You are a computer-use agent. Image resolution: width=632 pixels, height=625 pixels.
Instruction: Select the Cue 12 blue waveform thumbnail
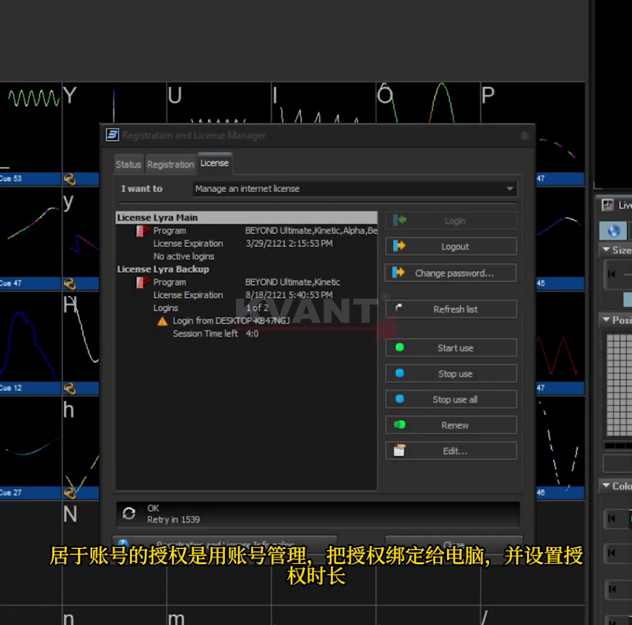(x=31, y=337)
